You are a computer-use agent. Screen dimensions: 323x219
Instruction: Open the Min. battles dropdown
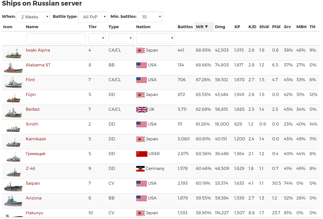(150, 17)
